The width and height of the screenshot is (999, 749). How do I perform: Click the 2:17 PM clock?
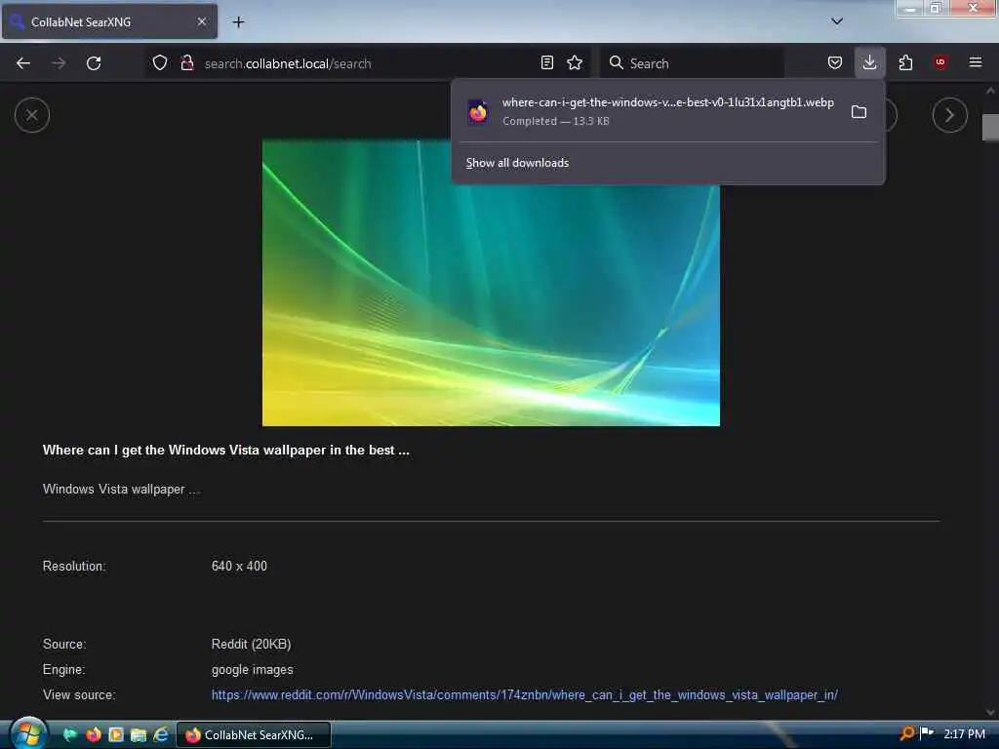pyautogui.click(x=964, y=733)
